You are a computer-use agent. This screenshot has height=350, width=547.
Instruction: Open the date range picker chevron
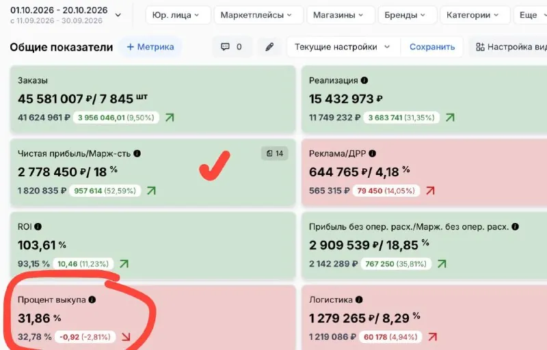[118, 15]
